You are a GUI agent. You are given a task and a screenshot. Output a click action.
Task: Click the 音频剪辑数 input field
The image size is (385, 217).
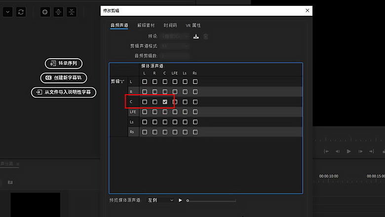[175, 56]
